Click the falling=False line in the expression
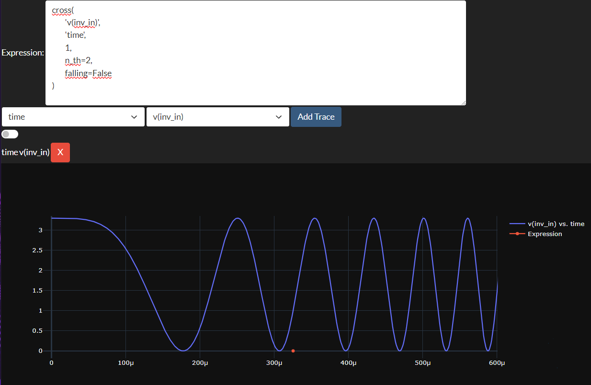The width and height of the screenshot is (591, 385). click(x=88, y=73)
